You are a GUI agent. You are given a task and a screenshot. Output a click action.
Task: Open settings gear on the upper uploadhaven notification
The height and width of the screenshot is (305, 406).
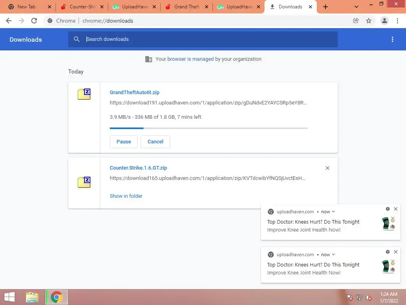tap(388, 209)
